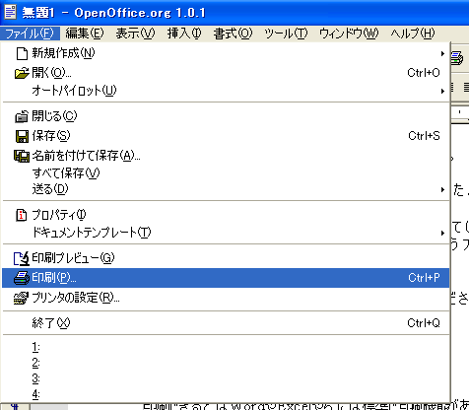469x410 pixels.
Task: Click the floppy disk save icon beside 保存(S)
Action: coord(22,136)
